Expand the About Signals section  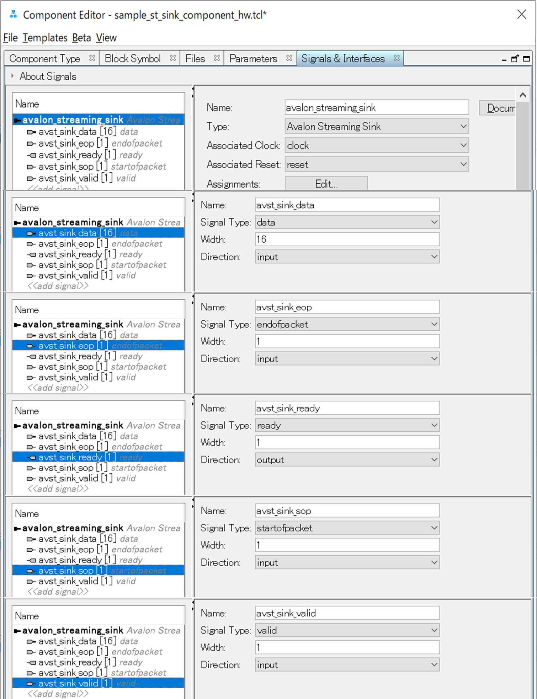(x=12, y=76)
